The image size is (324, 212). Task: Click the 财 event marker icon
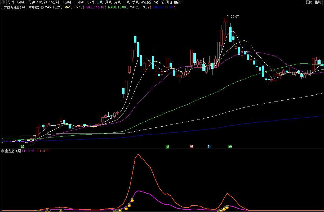209,146
